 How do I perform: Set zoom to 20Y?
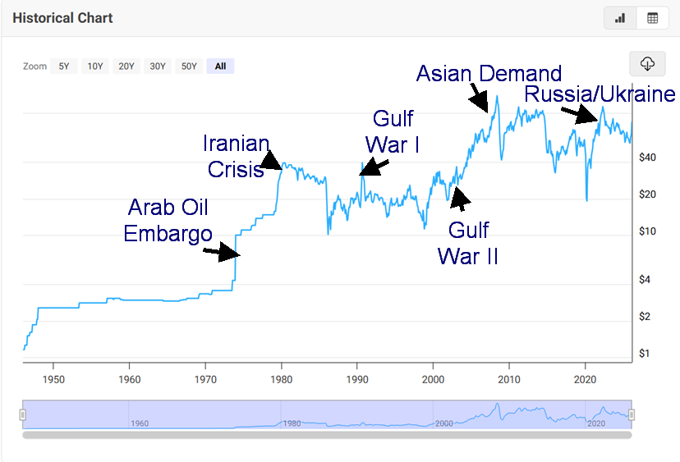coord(126,66)
